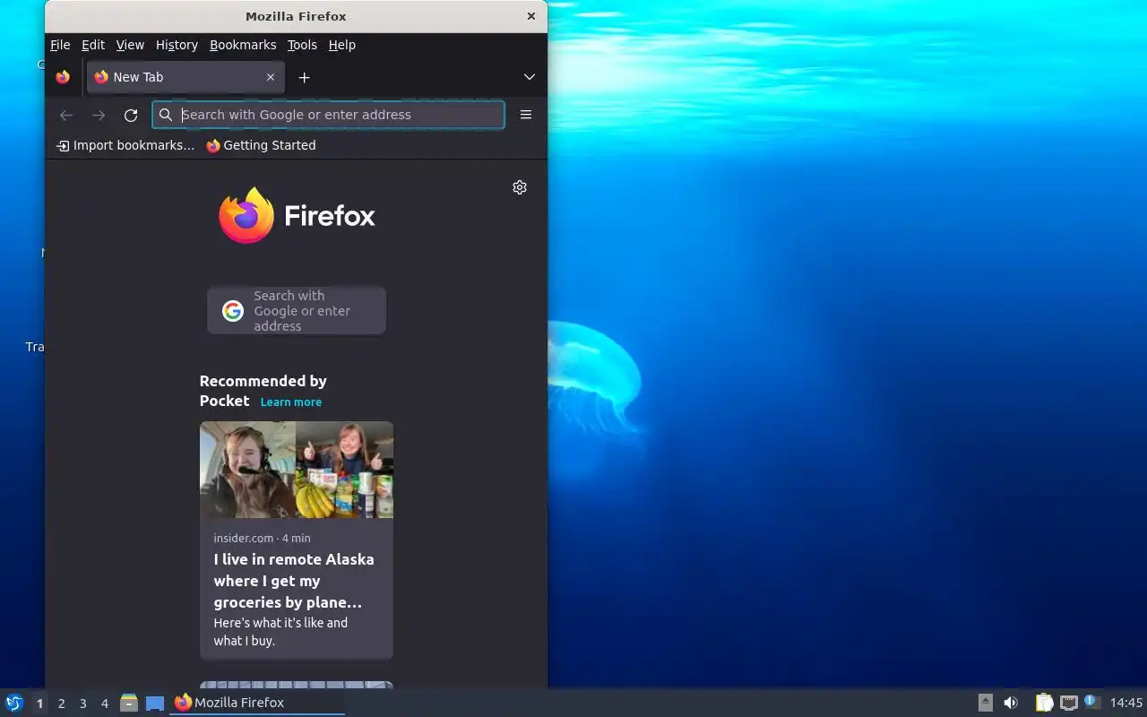1147x717 pixels.
Task: Open Pocket Learn more link
Action: [291, 402]
